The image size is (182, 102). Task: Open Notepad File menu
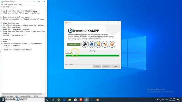(2, 5)
